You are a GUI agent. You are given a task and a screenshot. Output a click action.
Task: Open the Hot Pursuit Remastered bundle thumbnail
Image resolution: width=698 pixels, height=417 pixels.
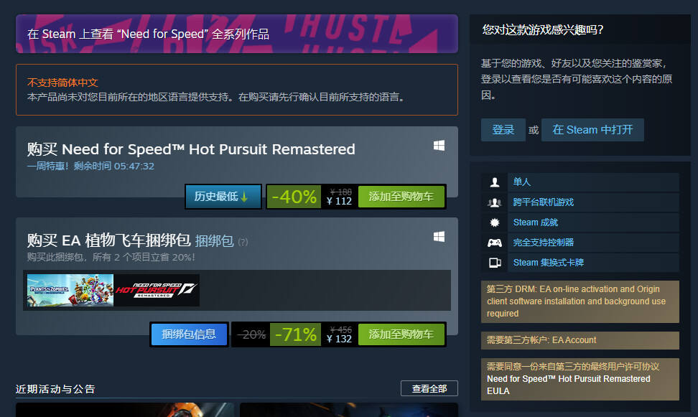[157, 290]
